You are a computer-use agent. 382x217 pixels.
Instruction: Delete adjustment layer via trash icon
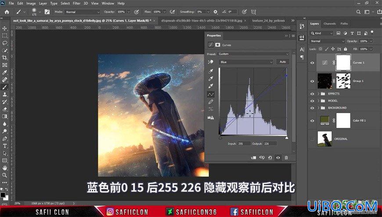pos(286,158)
